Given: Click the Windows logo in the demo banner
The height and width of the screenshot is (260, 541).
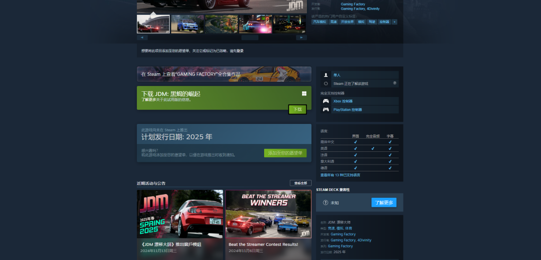Looking at the screenshot, I should (x=304, y=93).
